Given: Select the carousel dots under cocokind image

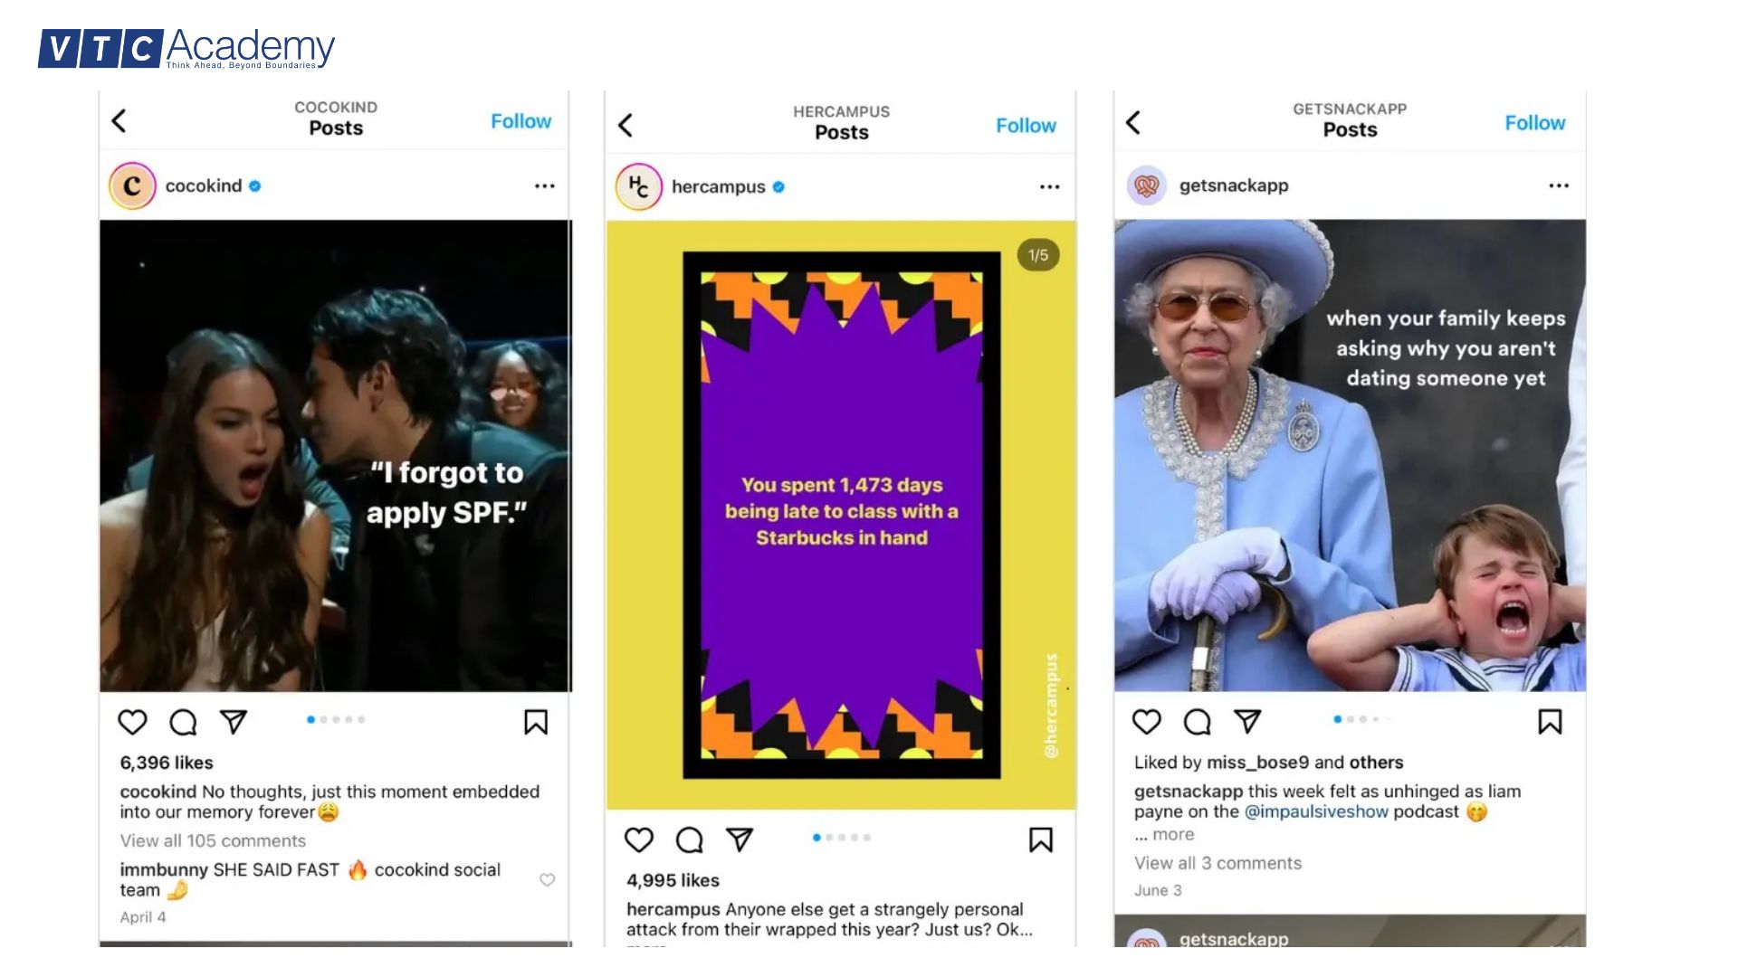Looking at the screenshot, I should 336,719.
